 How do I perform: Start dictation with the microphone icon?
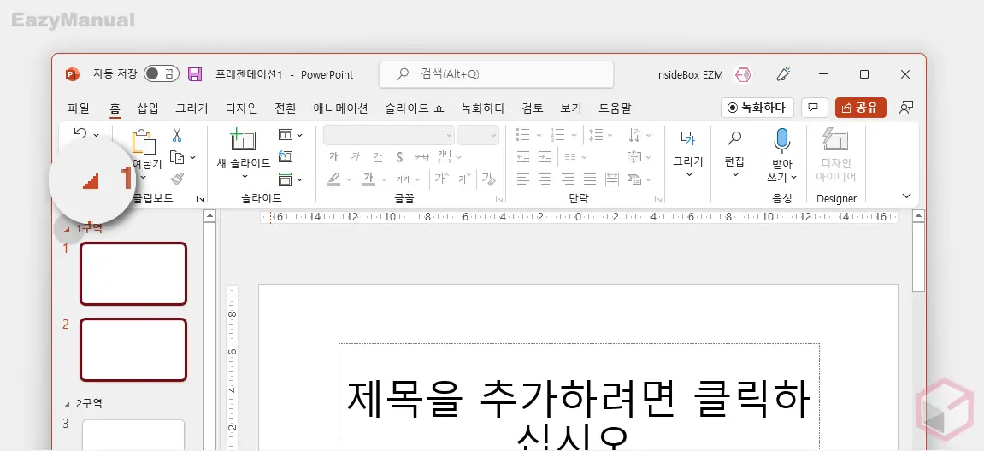(x=782, y=141)
